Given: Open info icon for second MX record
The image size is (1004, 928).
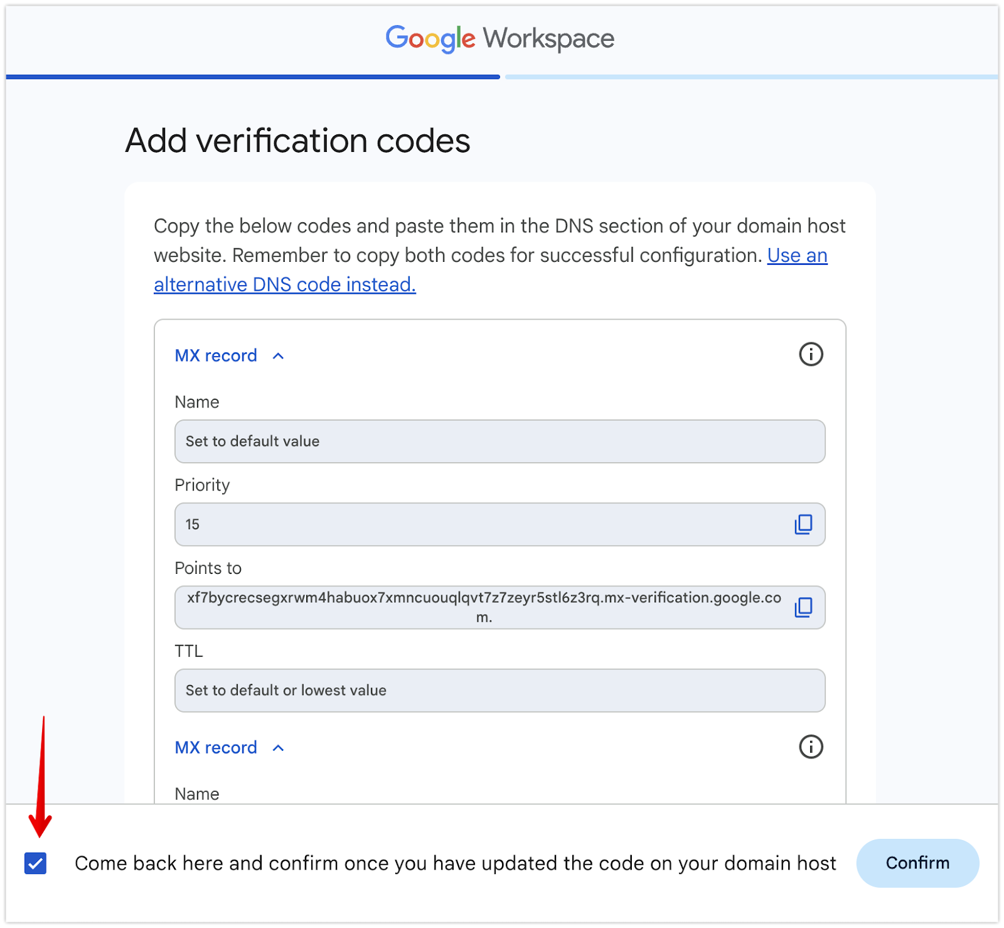Looking at the screenshot, I should (x=811, y=747).
